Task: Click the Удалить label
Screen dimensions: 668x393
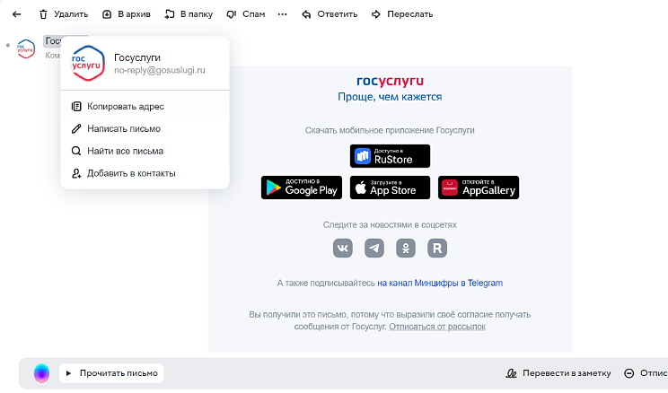Action: [71, 14]
